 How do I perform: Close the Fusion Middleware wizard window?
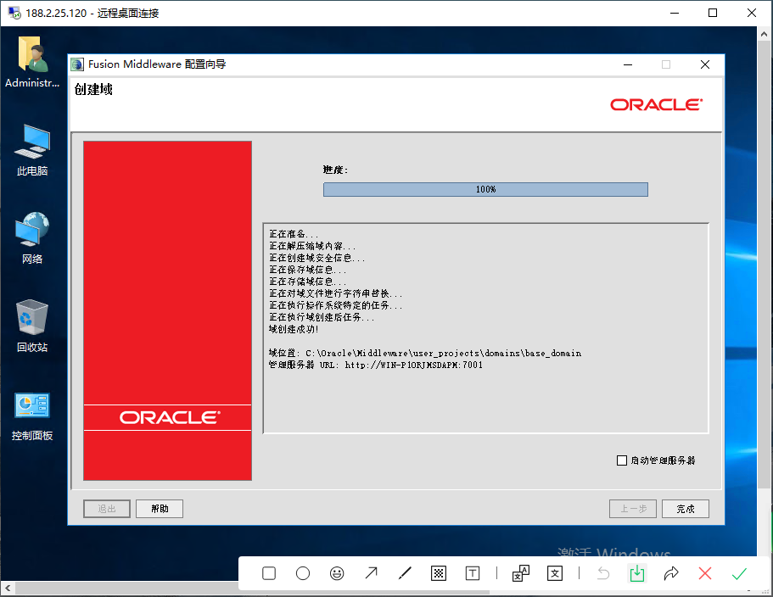tap(705, 64)
